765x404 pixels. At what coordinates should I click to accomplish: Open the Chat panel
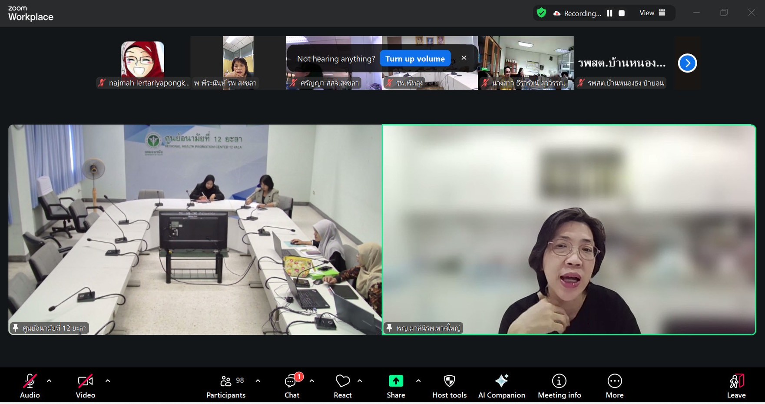click(292, 386)
